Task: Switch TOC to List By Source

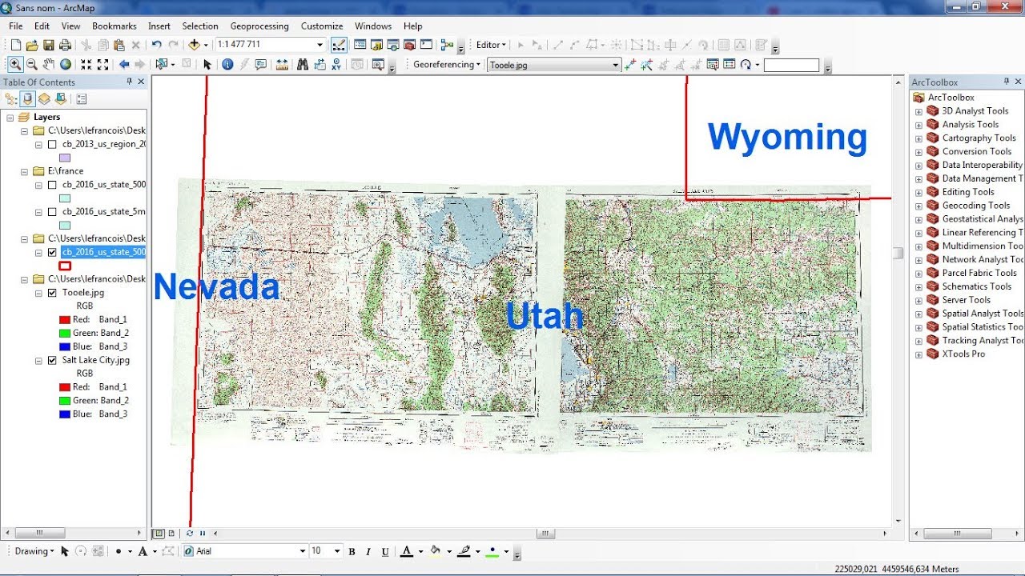Action: click(x=28, y=99)
